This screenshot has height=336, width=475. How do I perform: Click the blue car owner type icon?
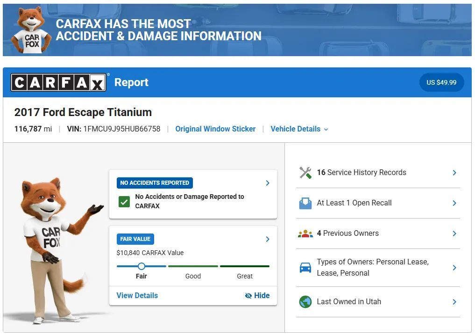[x=305, y=268]
